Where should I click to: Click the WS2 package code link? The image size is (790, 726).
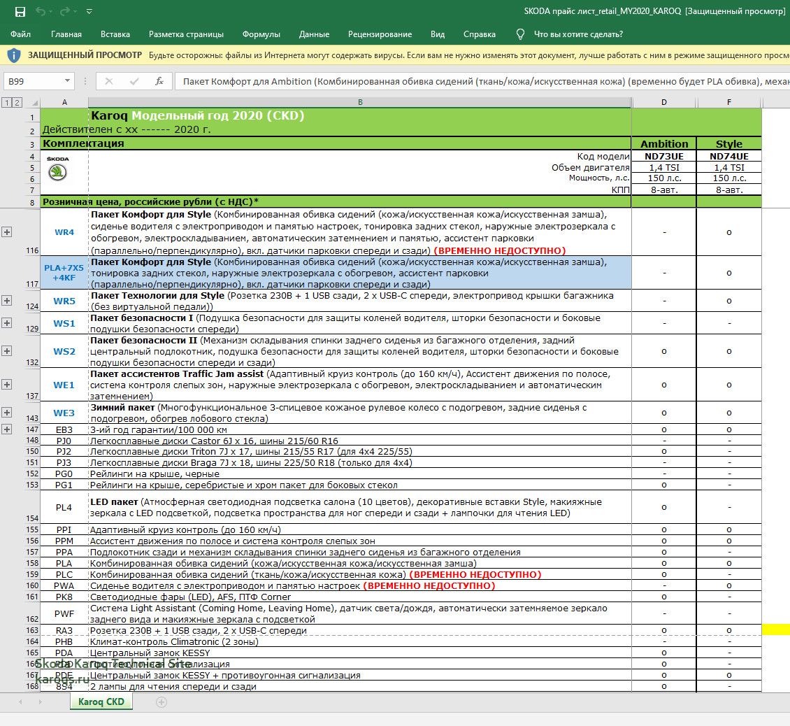(x=64, y=351)
